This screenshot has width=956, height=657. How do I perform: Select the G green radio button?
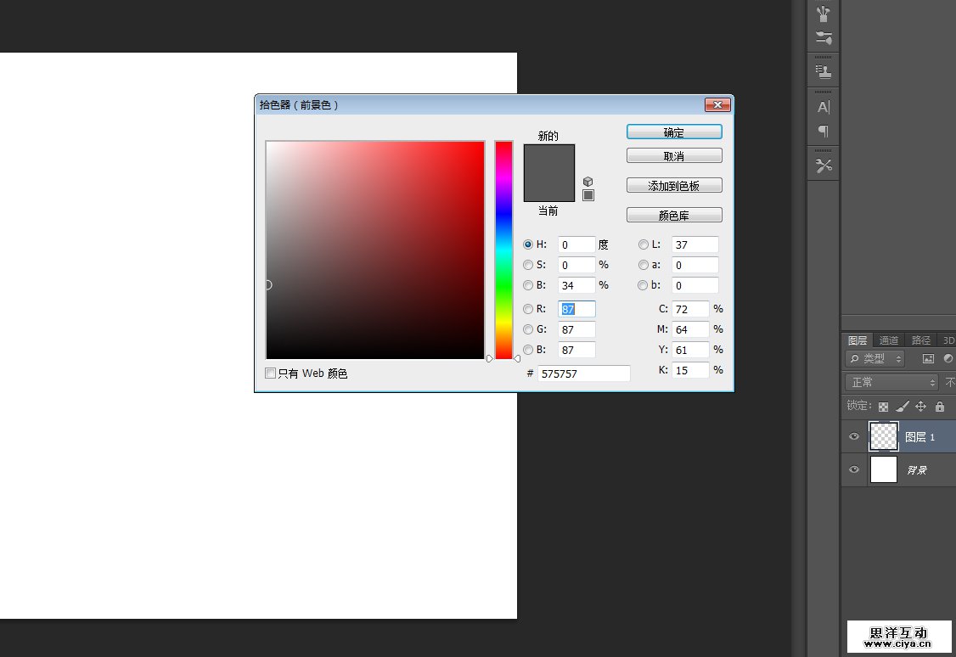[x=528, y=329]
